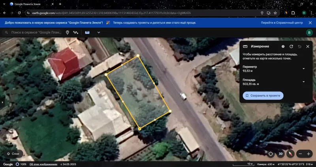This screenshot has width=316, height=167.
Task: Open the Google Earth account avatar B
Action: [309, 33]
